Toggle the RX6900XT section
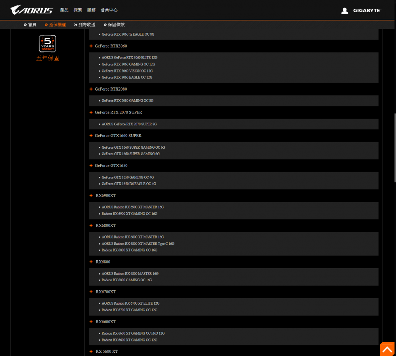The width and height of the screenshot is (396, 356). (x=103, y=195)
